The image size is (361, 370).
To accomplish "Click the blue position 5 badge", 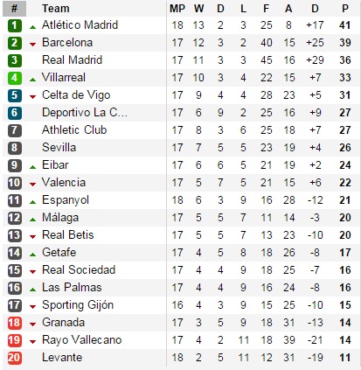I will tap(14, 95).
